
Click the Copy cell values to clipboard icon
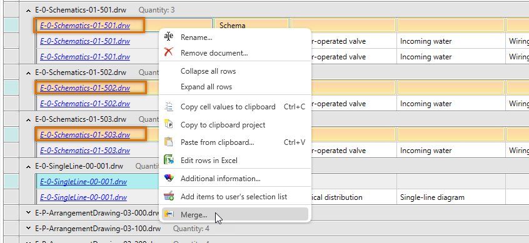click(x=168, y=107)
